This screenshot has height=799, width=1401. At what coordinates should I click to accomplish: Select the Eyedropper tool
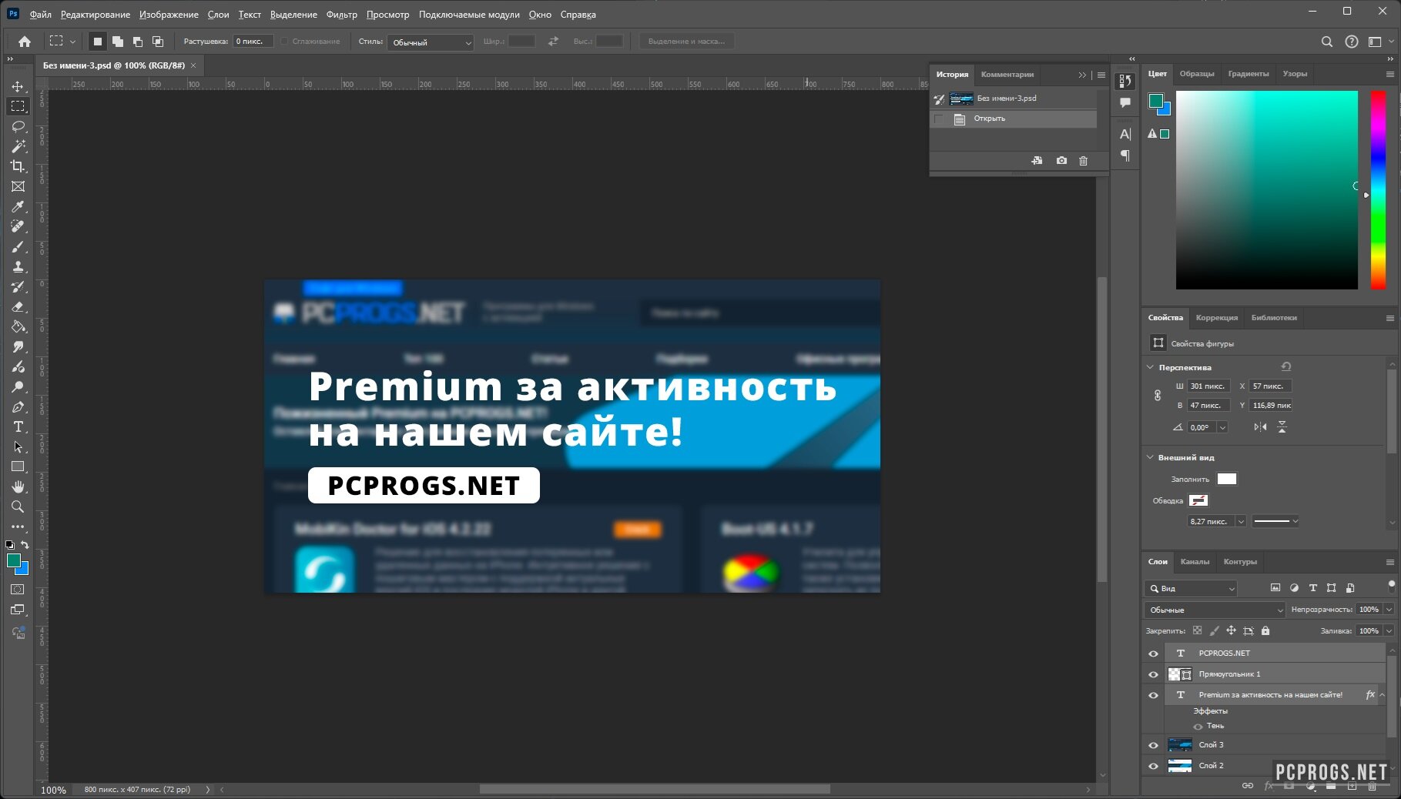tap(18, 206)
